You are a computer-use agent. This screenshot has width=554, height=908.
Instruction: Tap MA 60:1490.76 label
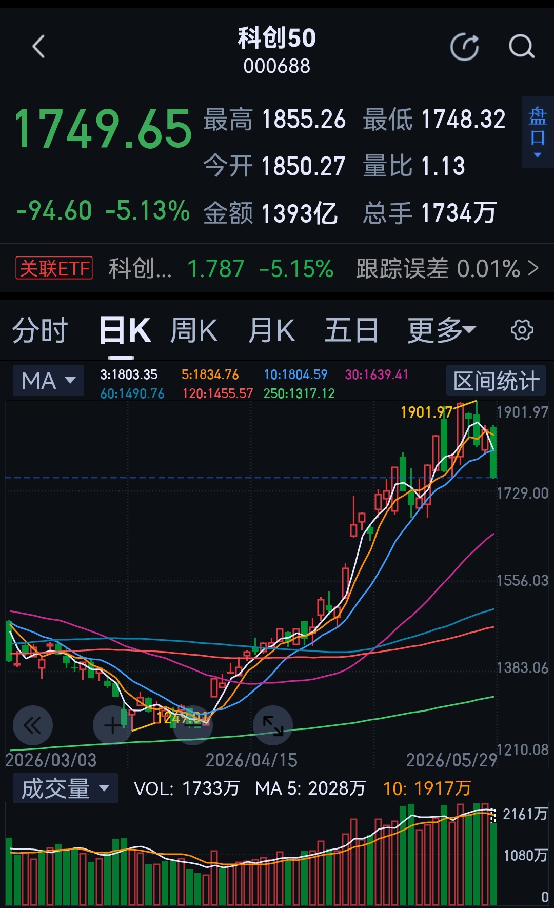coord(132,393)
